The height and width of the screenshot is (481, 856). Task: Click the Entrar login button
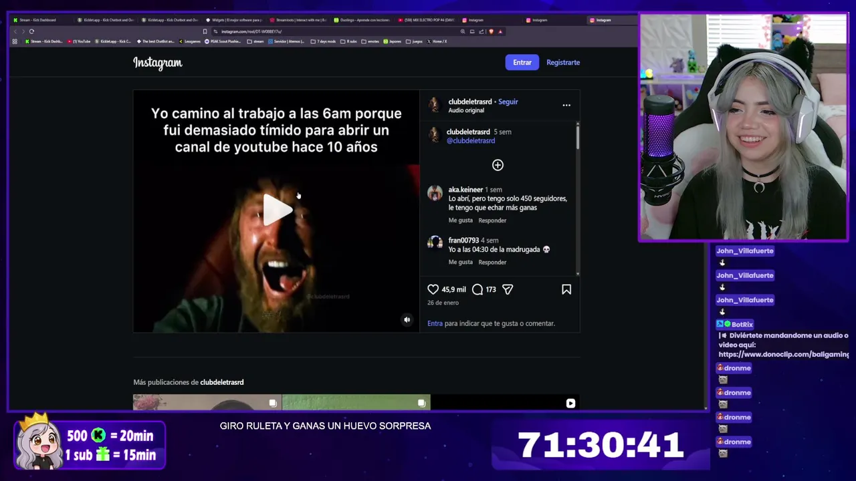coord(522,62)
